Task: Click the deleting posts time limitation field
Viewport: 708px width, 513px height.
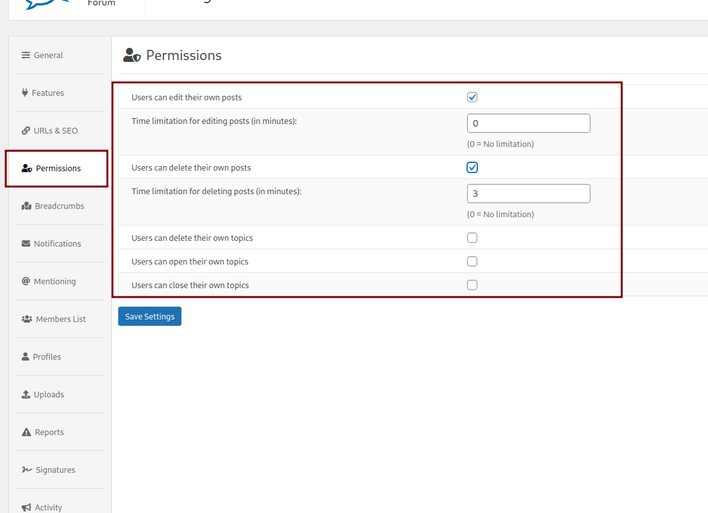Action: pos(528,194)
